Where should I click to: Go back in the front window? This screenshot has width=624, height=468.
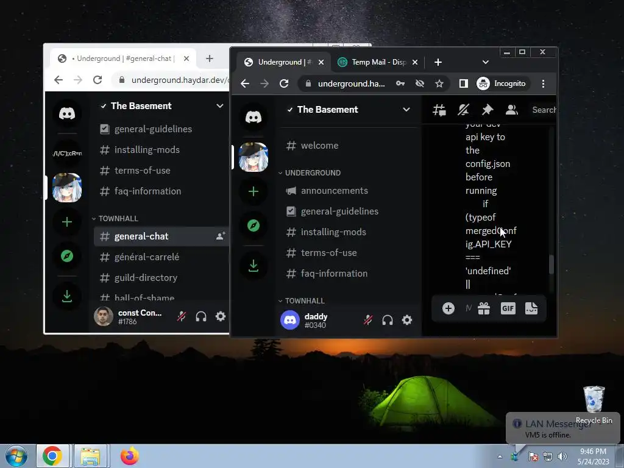(245, 83)
